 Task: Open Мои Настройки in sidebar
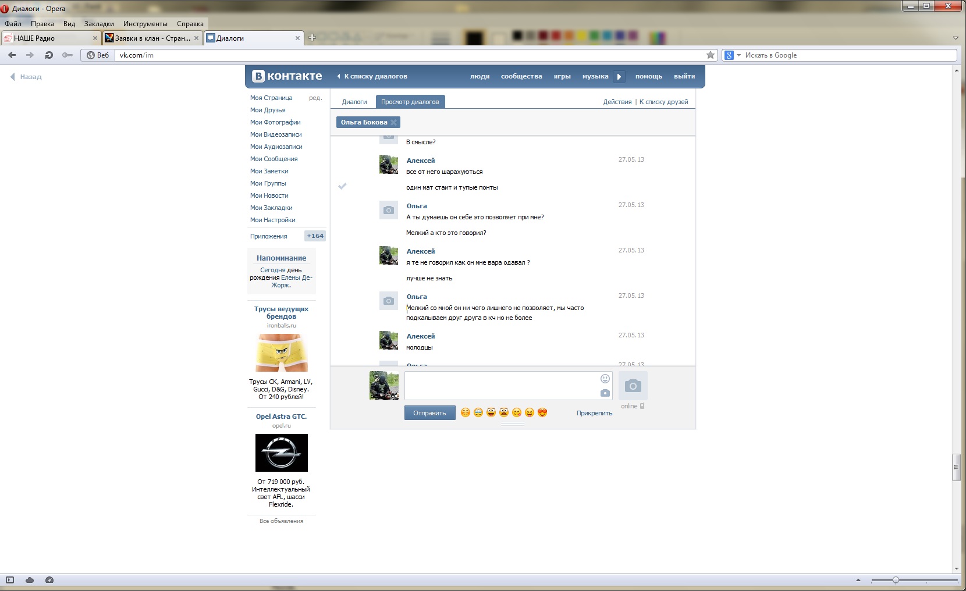(x=272, y=220)
